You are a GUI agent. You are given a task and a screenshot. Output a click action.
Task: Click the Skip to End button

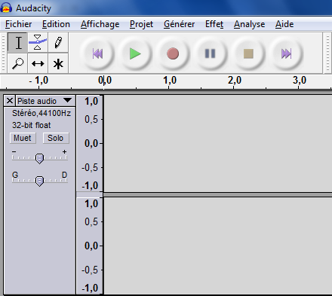tap(286, 53)
